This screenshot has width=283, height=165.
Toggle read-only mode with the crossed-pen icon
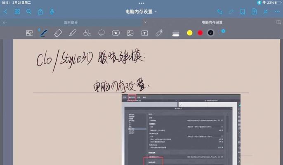pyautogui.click(x=266, y=12)
